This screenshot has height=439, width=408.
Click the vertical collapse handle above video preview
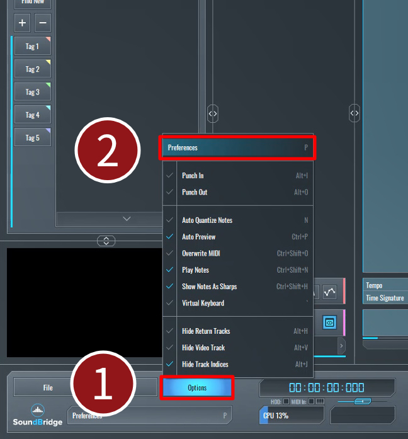coord(106,241)
